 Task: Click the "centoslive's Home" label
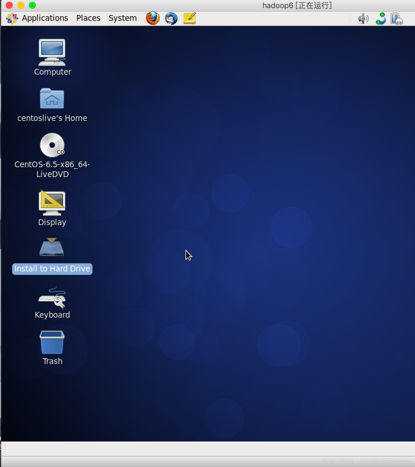click(x=52, y=118)
